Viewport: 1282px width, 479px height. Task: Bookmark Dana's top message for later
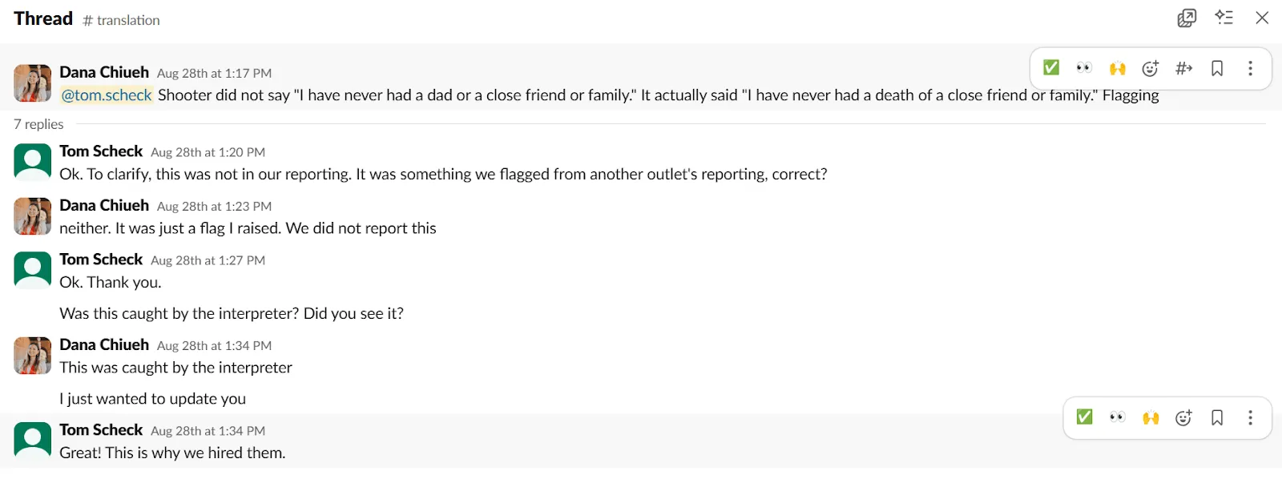pyautogui.click(x=1217, y=68)
